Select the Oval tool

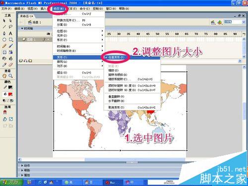[4, 40]
